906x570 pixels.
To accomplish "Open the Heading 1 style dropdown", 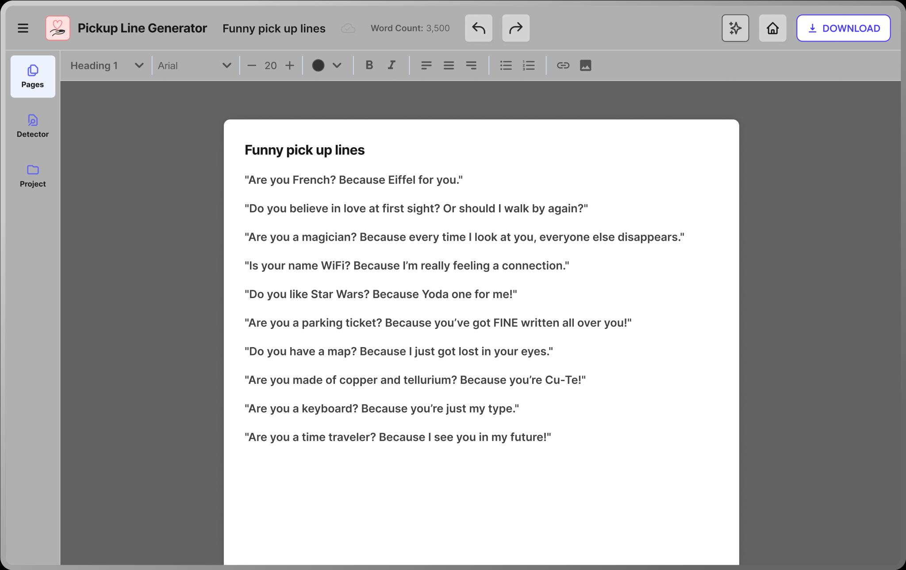I will pos(107,65).
